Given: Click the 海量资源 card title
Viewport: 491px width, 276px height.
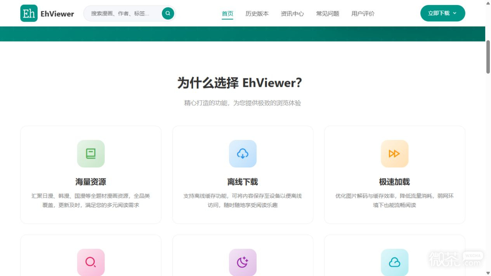Looking at the screenshot, I should tap(91, 182).
